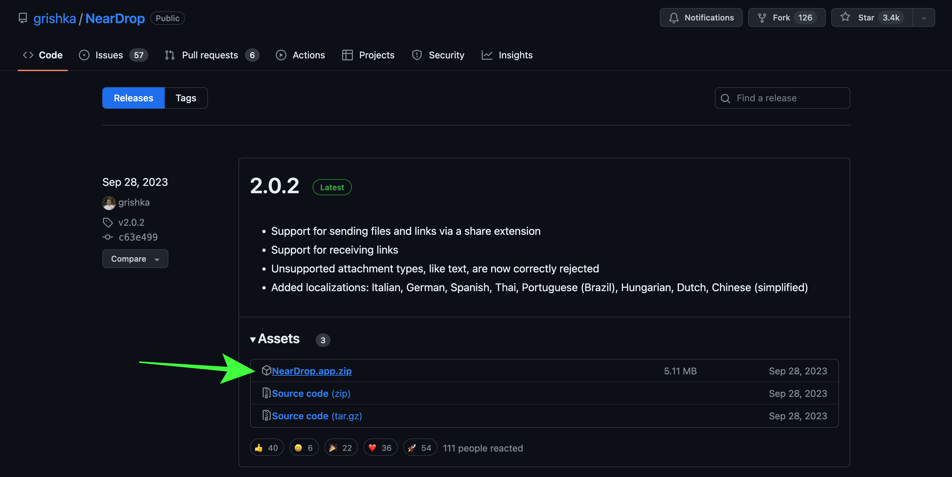
Task: Open commit c63e499
Action: click(x=138, y=237)
